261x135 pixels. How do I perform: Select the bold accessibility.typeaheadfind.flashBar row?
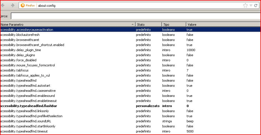pos(130,106)
